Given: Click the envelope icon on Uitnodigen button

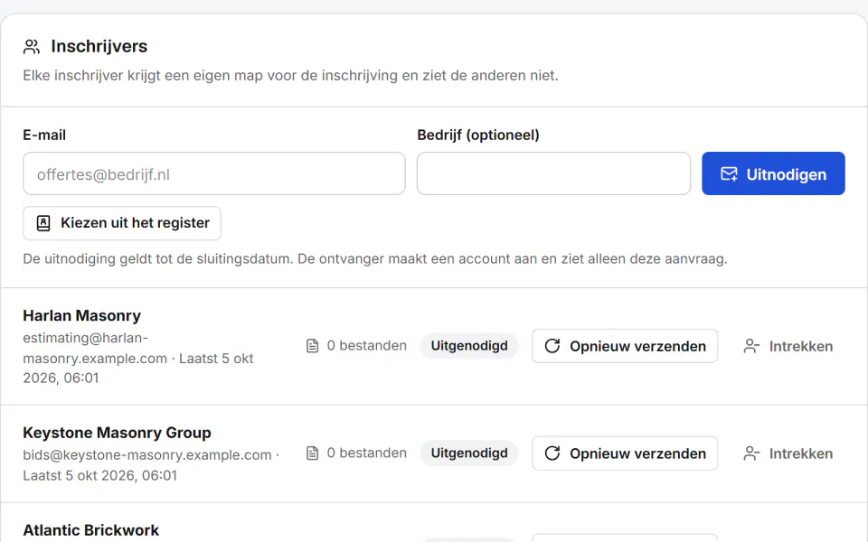Looking at the screenshot, I should point(729,174).
